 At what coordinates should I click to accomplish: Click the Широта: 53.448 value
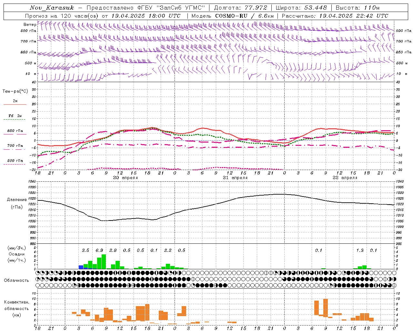301,8
